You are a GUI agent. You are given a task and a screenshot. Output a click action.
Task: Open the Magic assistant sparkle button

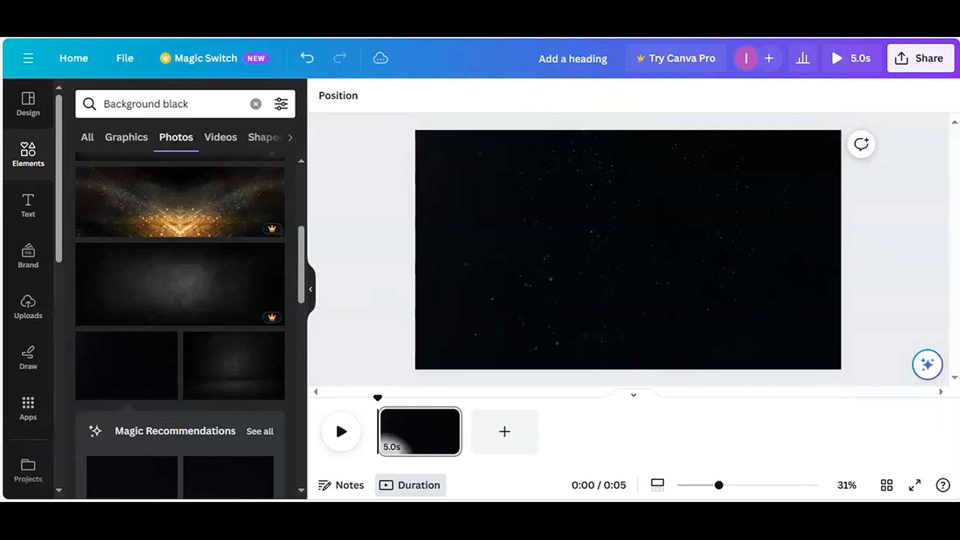point(927,364)
